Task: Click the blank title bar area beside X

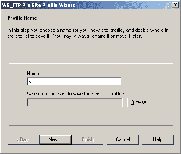Action: (124, 5)
